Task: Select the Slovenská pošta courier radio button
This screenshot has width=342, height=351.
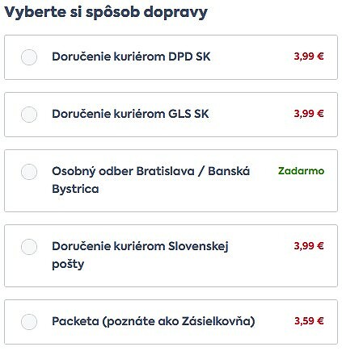Action: [29, 247]
